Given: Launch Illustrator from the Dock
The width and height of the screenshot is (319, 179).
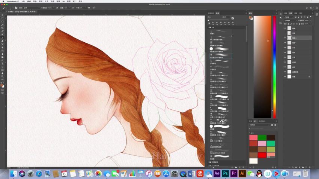Looking at the screenshot, I should coord(242,173).
